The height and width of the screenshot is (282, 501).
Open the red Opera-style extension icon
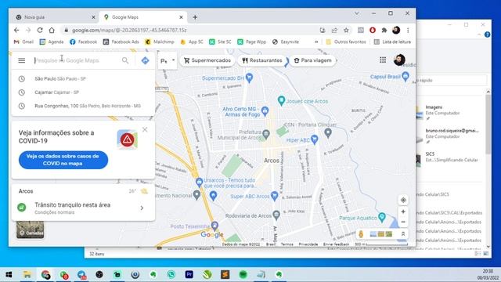[x=373, y=30]
